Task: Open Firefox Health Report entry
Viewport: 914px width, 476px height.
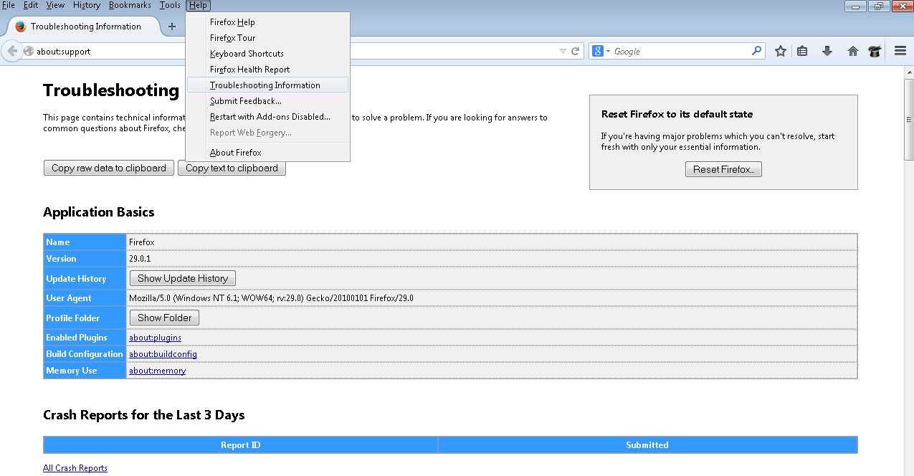Action: (x=267, y=70)
